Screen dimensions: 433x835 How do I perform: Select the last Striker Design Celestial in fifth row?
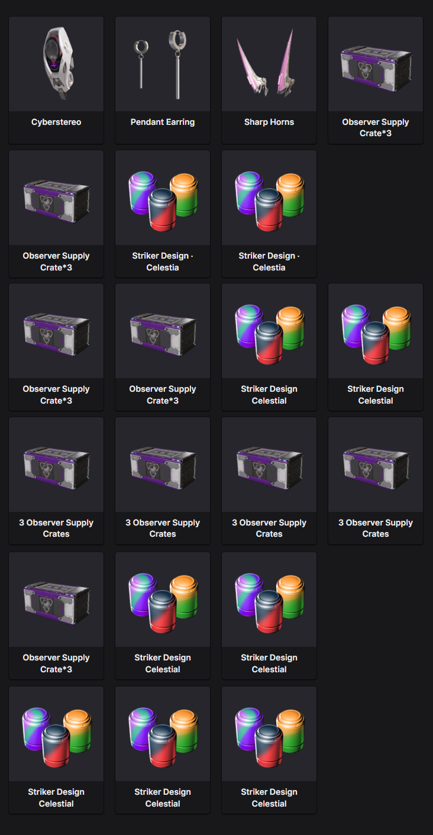click(x=269, y=615)
